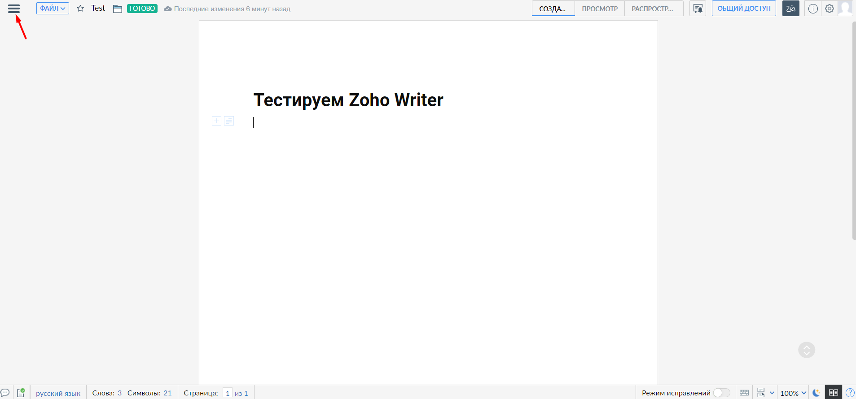Viewport: 856px width, 399px height.
Task: Click the ОБЩИЙ ДОСТУП button
Action: pos(744,9)
